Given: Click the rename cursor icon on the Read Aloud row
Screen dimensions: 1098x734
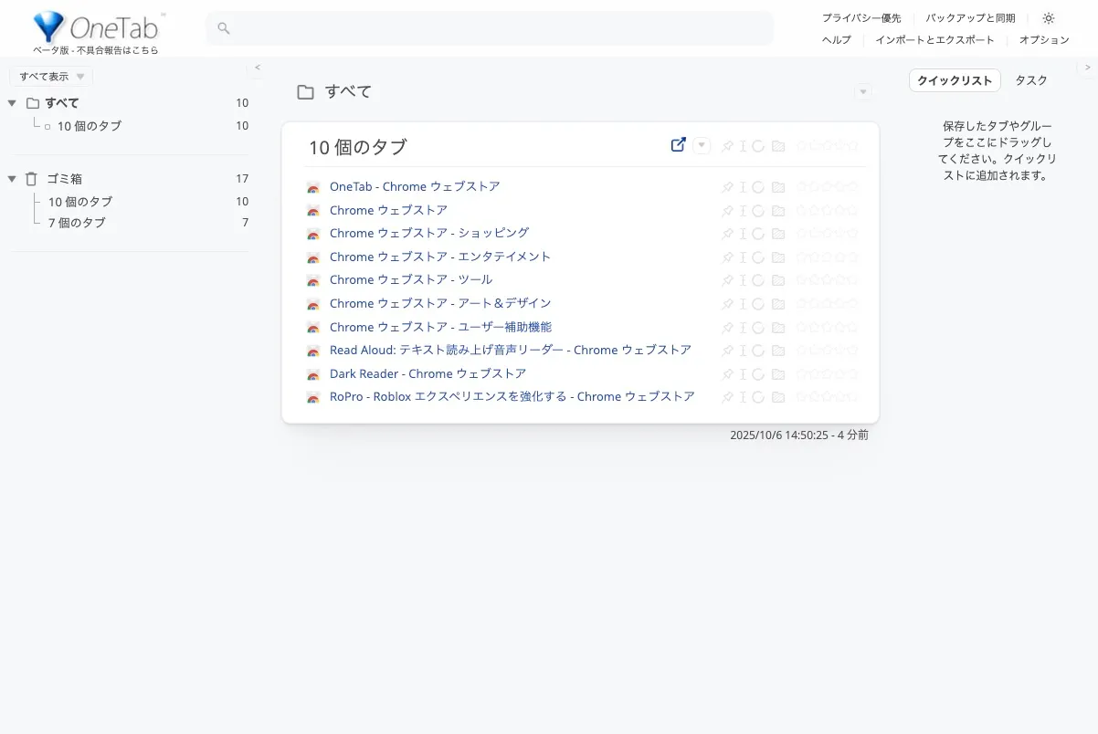Looking at the screenshot, I should coord(744,351).
